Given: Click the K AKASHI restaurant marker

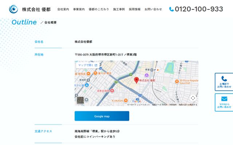Looking at the screenshot, I should click(126, 101).
